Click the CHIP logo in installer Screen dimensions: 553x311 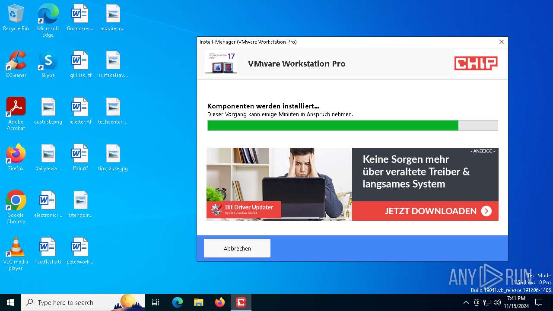(x=476, y=63)
